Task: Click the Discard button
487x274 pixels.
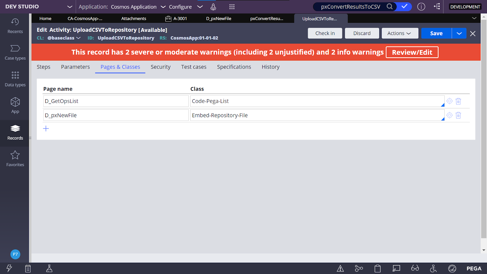Action: point(362,33)
